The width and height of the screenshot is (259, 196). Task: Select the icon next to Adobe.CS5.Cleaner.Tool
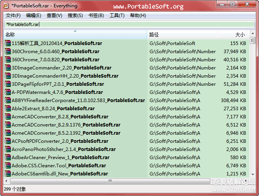[x=8, y=166]
